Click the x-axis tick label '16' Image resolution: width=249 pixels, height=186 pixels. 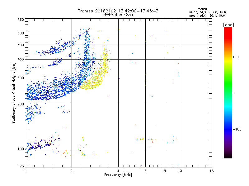[x=212, y=171]
